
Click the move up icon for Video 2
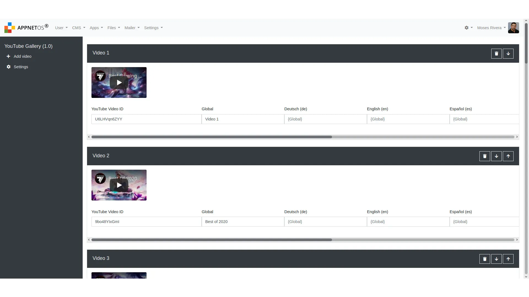click(x=508, y=156)
